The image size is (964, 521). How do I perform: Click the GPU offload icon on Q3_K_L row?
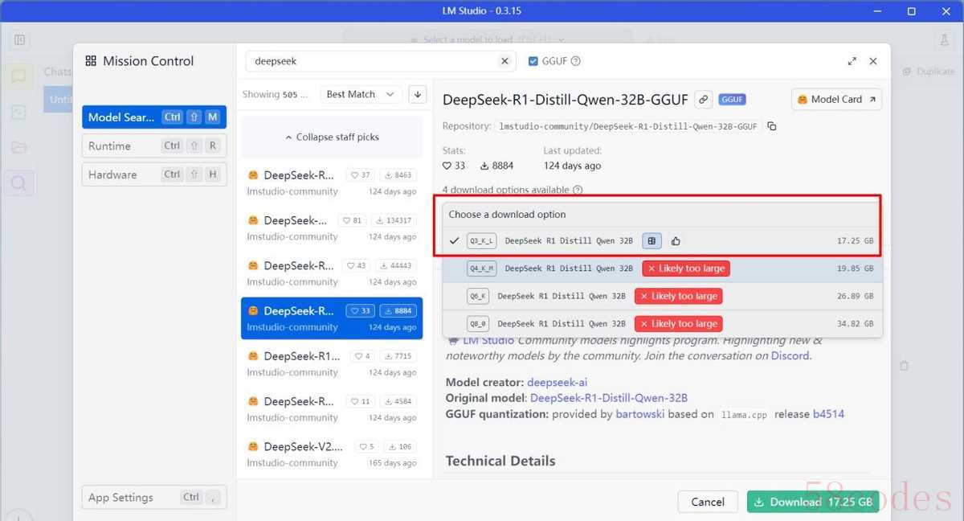(x=652, y=240)
